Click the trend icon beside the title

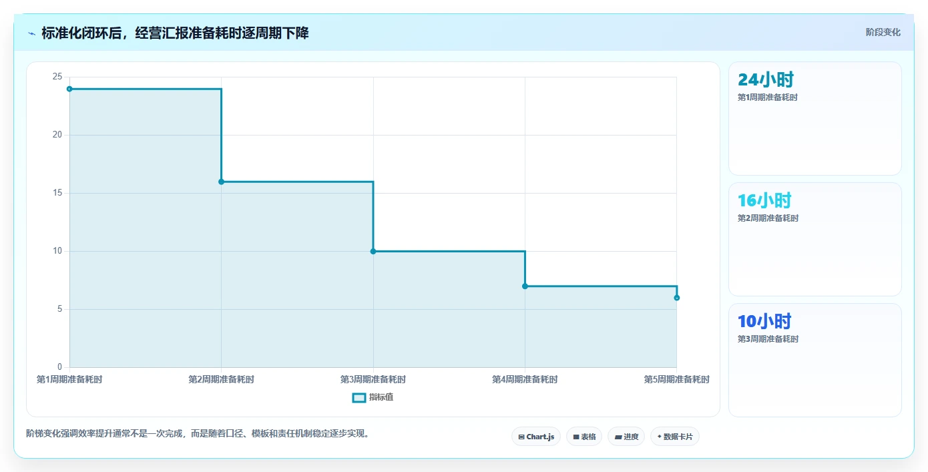pyautogui.click(x=31, y=33)
